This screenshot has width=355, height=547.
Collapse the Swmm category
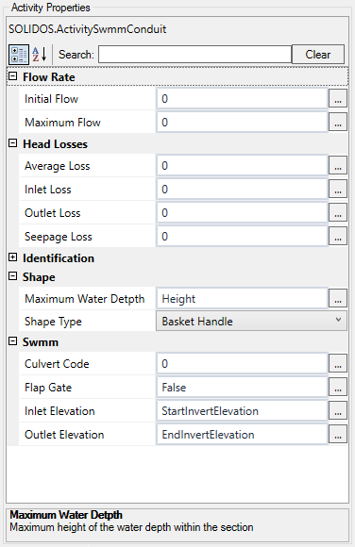coord(12,341)
